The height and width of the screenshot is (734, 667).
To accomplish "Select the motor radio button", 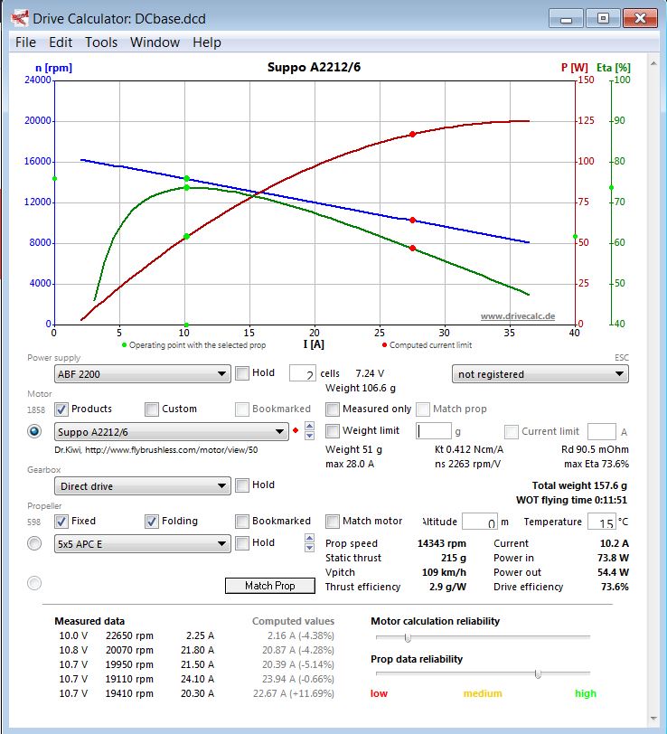I will [x=35, y=431].
